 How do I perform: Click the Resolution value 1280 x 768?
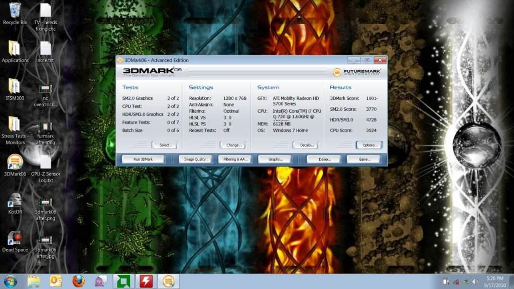(x=235, y=98)
